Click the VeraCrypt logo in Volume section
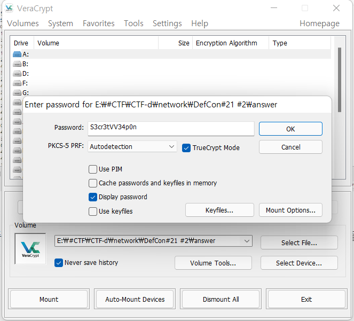This screenshot has height=321, width=354. pyautogui.click(x=30, y=249)
